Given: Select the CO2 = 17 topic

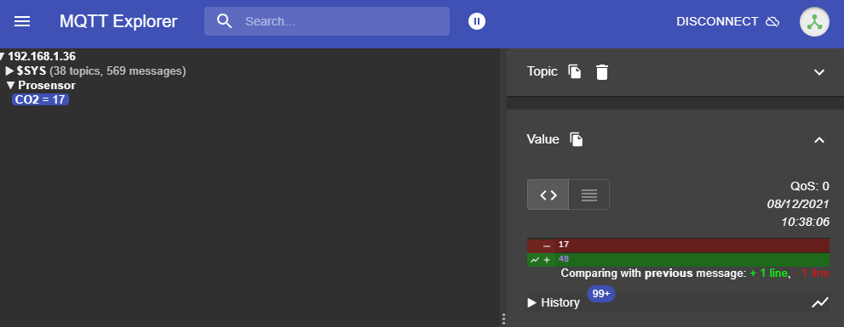Looking at the screenshot, I should [x=40, y=99].
